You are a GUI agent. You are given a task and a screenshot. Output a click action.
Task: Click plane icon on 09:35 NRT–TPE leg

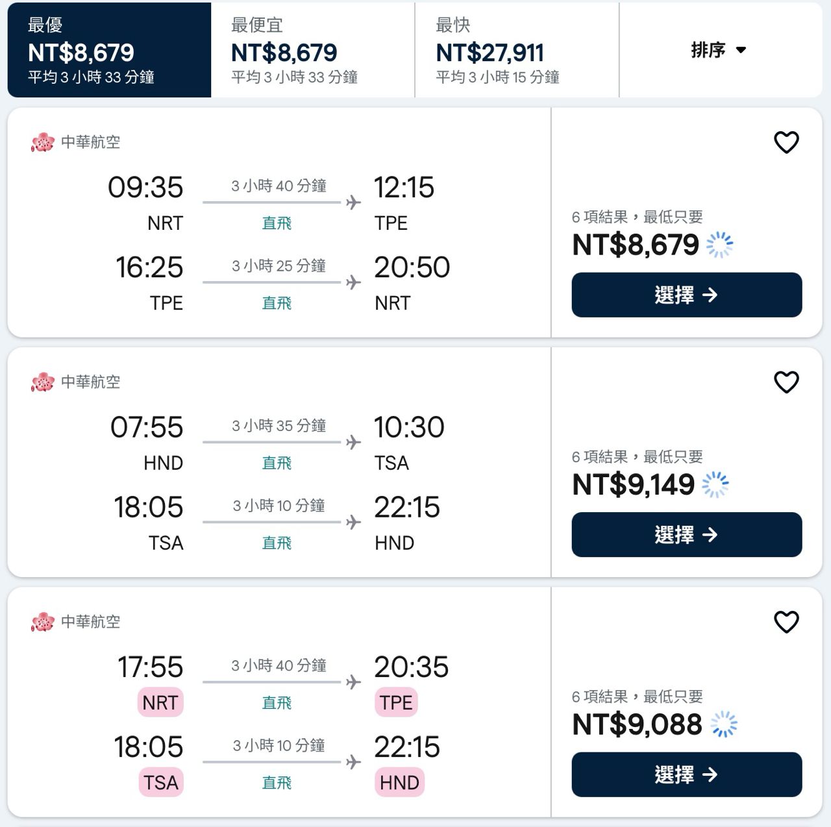click(354, 203)
